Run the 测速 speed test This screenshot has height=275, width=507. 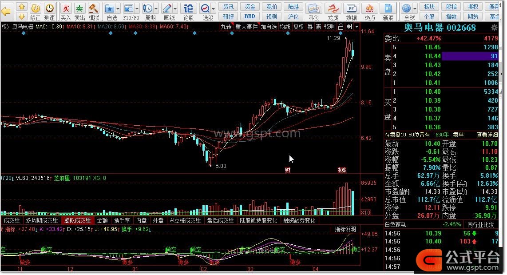49,11
